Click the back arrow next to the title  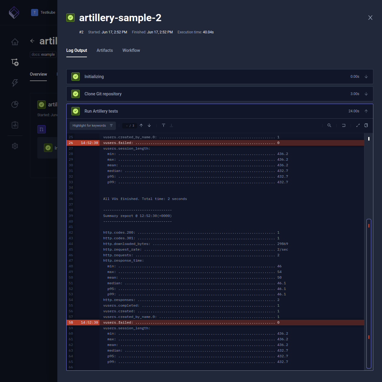[32, 41]
